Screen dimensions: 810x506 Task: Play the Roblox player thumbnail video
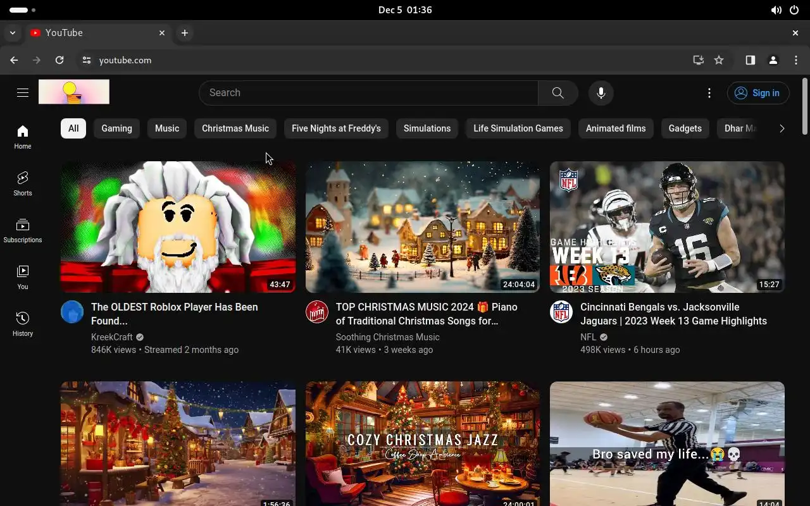point(178,227)
